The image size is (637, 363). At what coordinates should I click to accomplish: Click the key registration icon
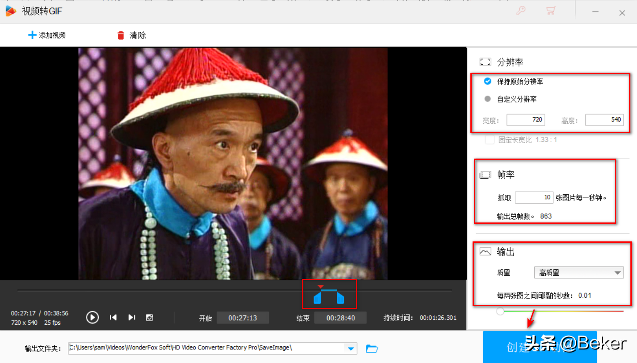(521, 11)
